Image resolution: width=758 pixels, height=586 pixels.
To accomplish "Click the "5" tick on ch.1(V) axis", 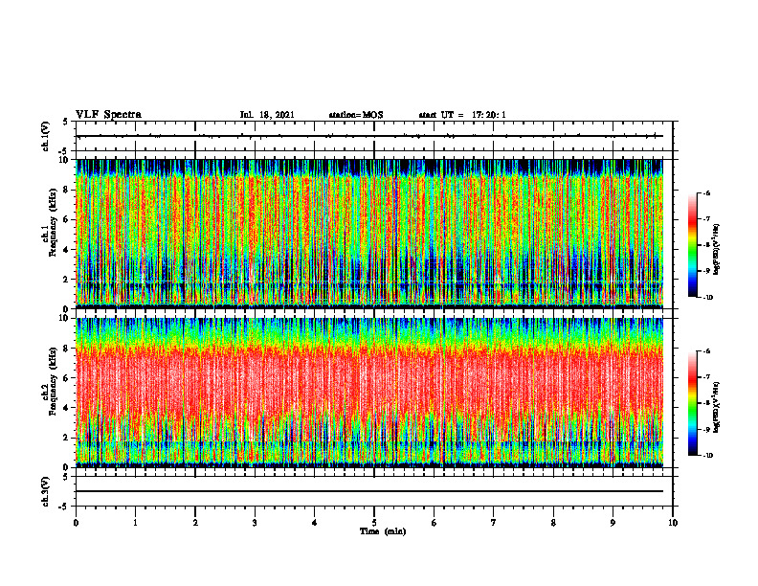I will click(66, 122).
